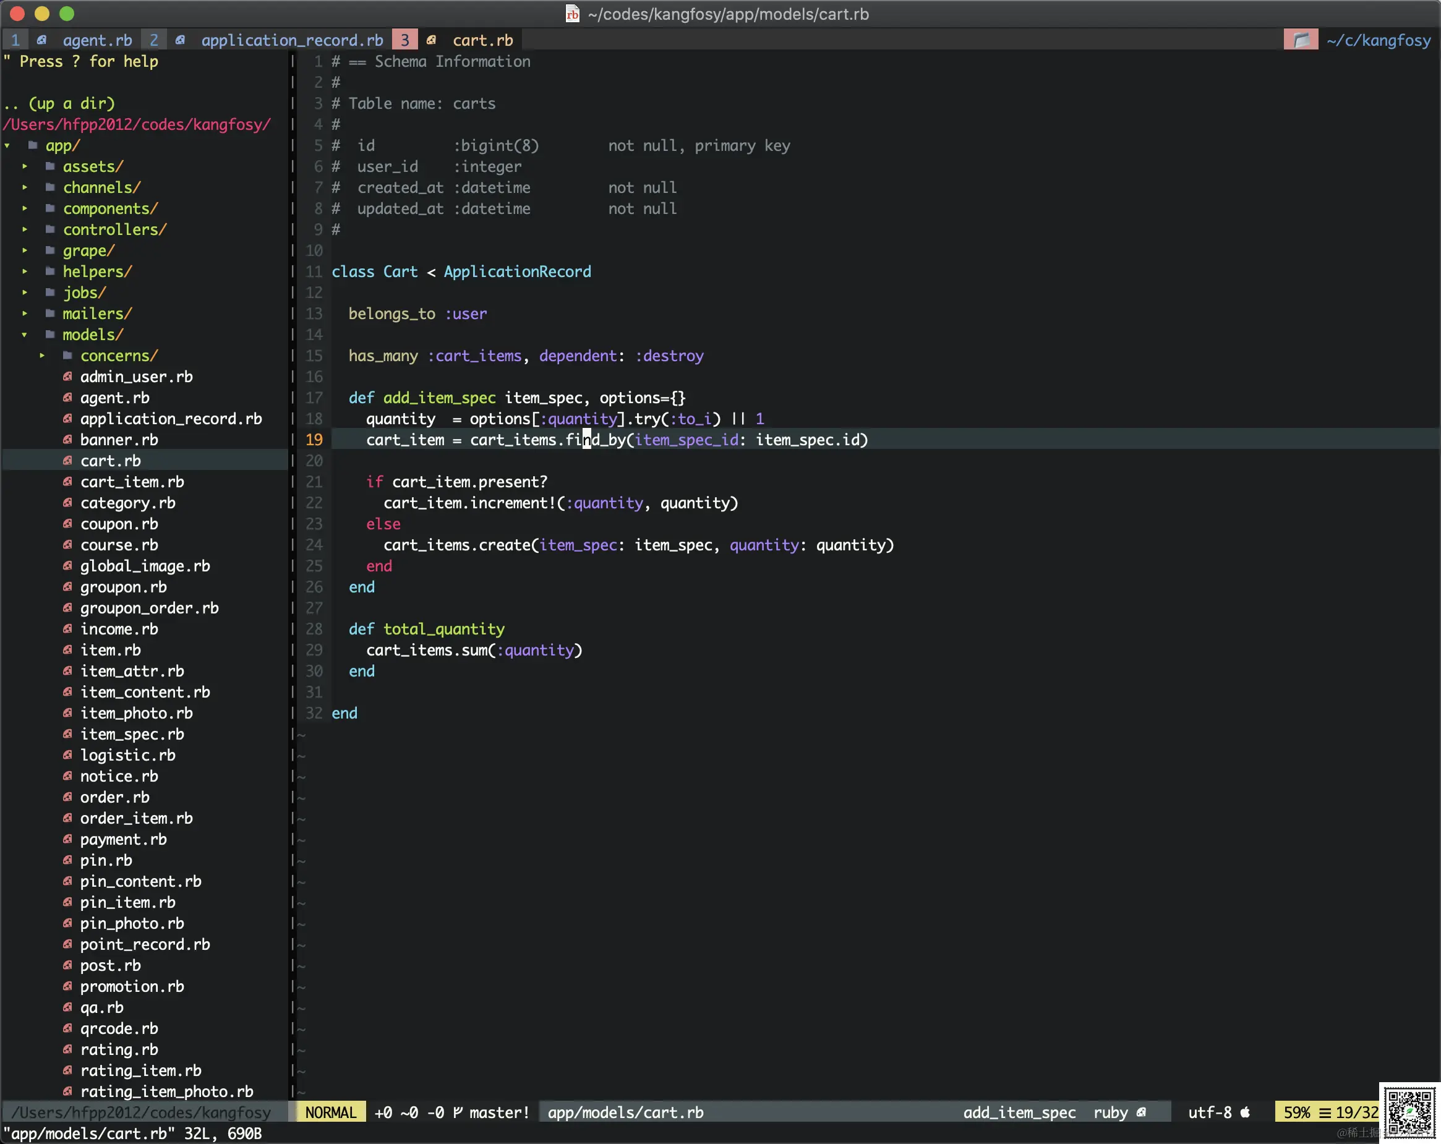
Task: Collapse the app/ directory arrow
Action: (7, 145)
